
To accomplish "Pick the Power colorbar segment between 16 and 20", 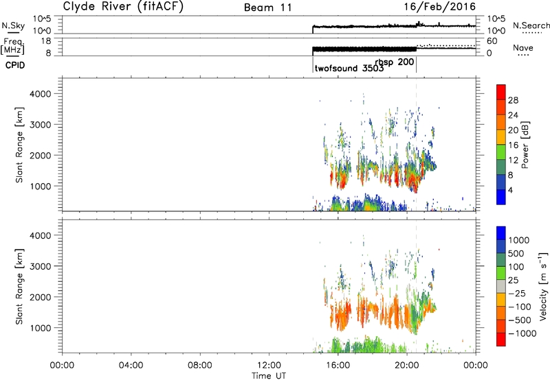I will [501, 137].
